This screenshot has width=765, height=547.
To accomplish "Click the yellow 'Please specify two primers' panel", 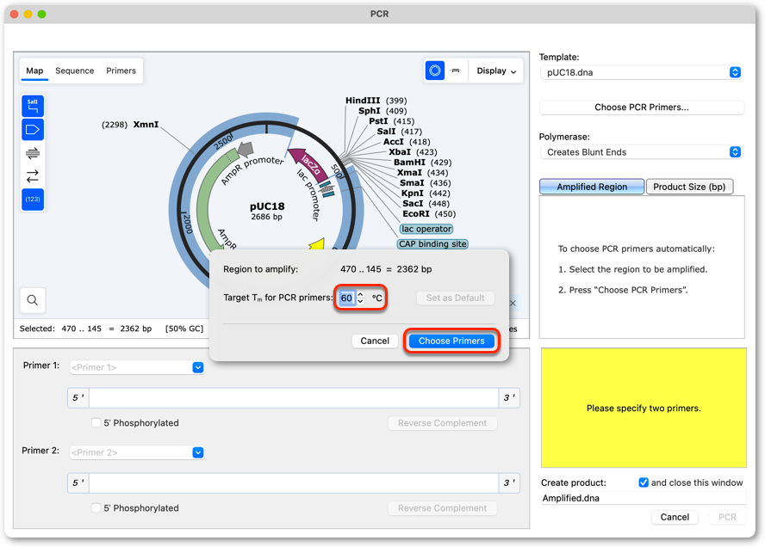I will point(643,408).
